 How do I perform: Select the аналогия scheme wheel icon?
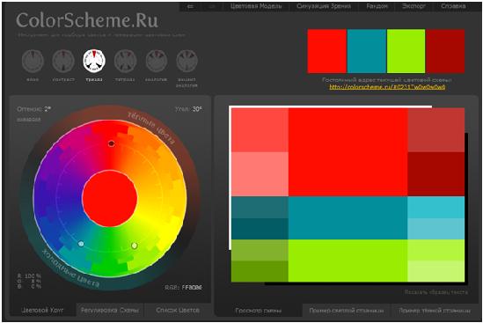(x=157, y=61)
